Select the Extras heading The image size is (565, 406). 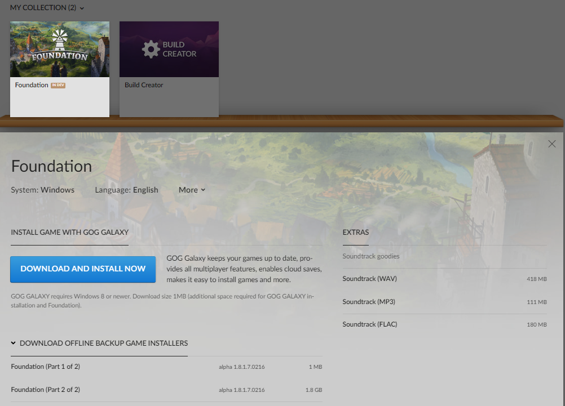(x=356, y=232)
